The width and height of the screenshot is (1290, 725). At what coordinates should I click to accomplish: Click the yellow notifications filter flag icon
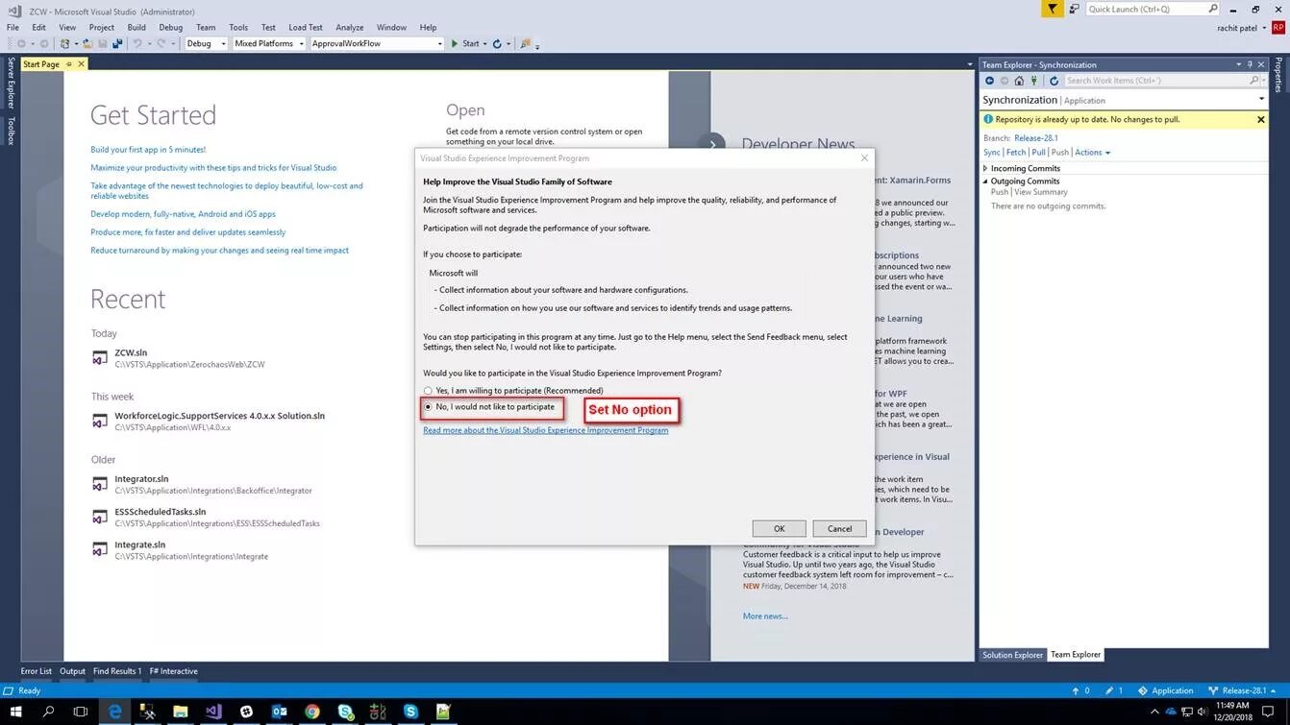coord(1053,9)
